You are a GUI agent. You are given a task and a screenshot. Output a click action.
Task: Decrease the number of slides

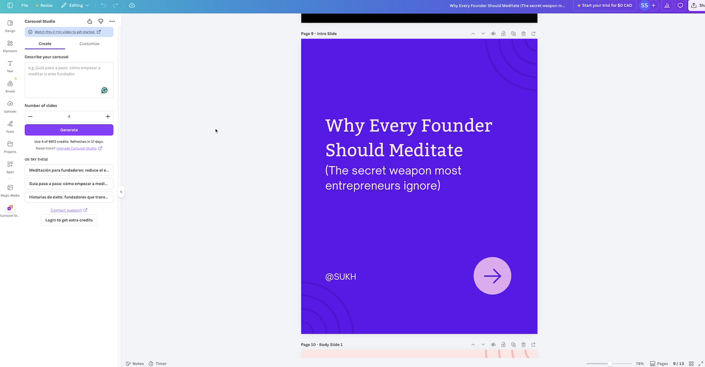[x=31, y=116]
